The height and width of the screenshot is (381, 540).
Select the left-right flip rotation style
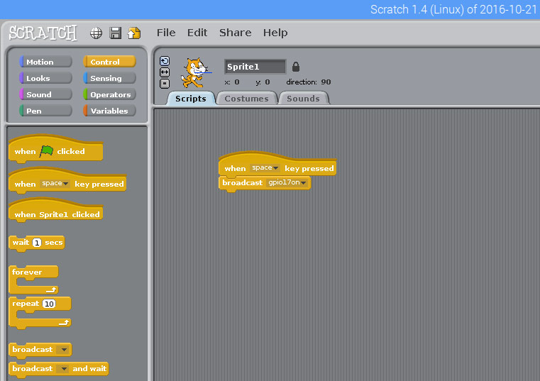point(165,72)
